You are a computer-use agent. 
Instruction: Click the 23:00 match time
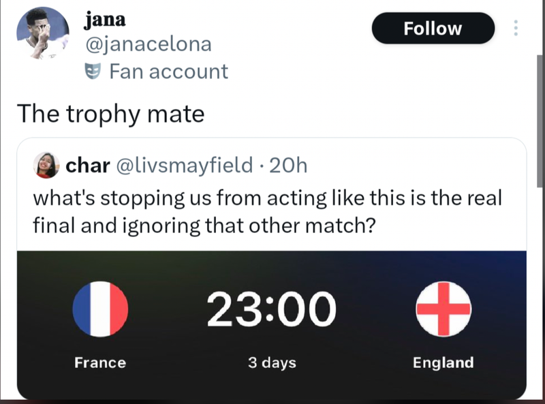271,309
